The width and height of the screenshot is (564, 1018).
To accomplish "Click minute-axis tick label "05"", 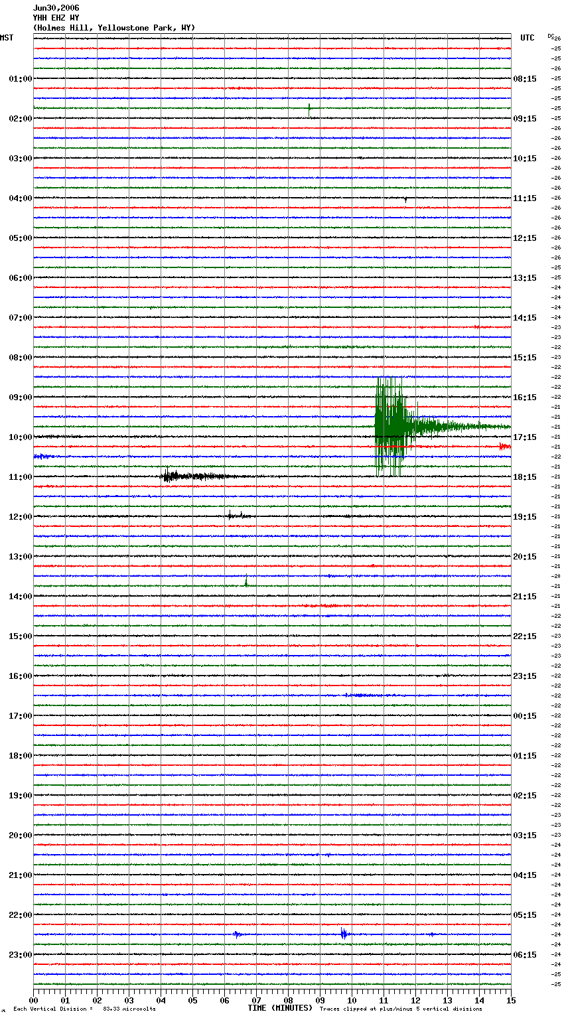I will [x=192, y=1000].
